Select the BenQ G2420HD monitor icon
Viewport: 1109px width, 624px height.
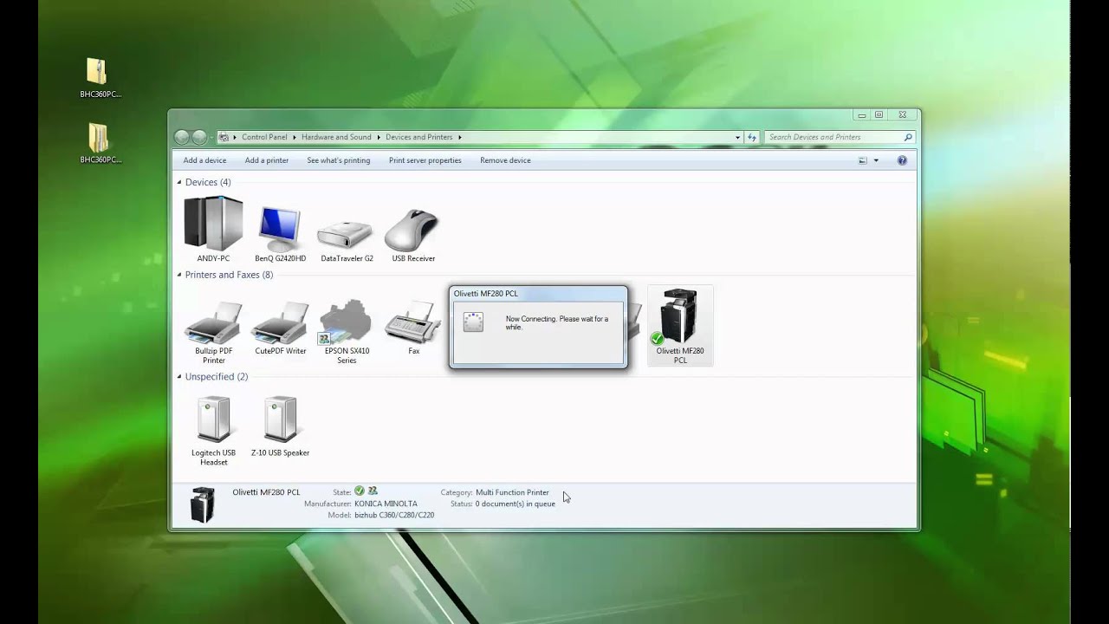[280, 229]
